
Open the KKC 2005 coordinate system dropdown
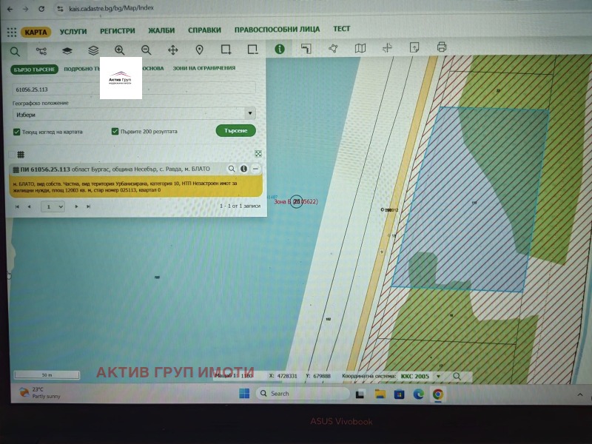pyautogui.click(x=419, y=377)
